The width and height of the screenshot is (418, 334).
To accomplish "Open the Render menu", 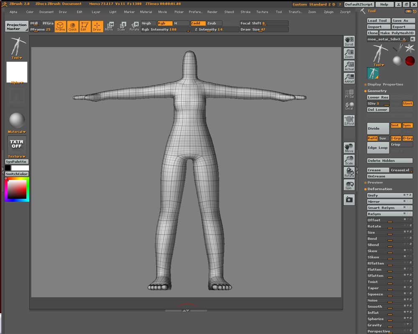I will [x=212, y=12].
